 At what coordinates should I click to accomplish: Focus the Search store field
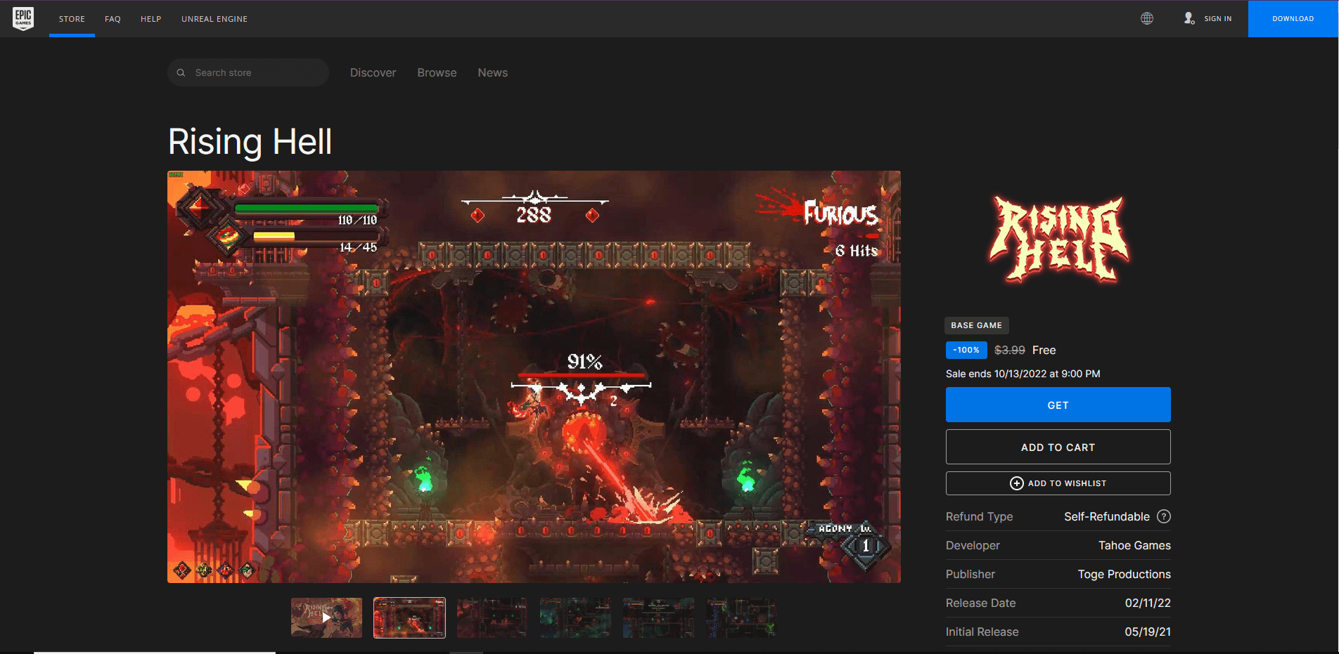(248, 72)
